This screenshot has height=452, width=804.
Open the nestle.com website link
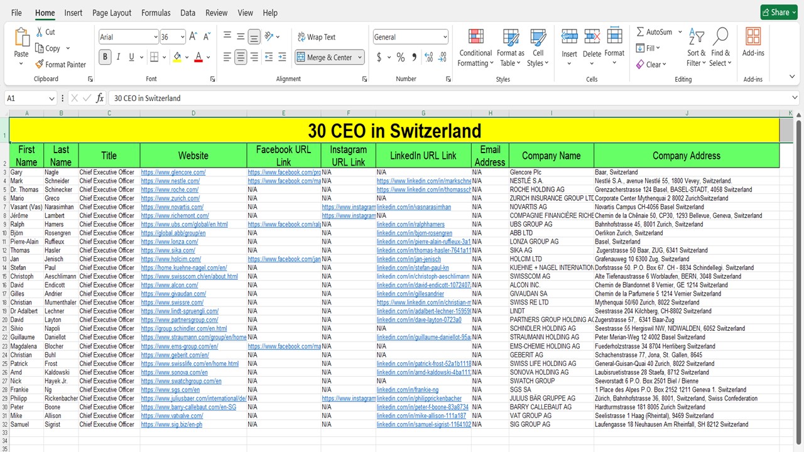(170, 181)
